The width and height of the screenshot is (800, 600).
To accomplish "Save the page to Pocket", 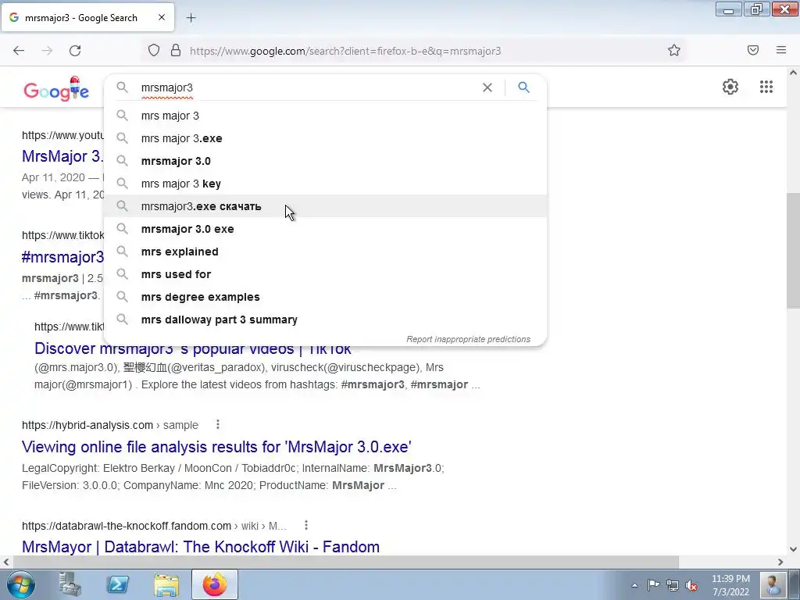I will [x=753, y=50].
